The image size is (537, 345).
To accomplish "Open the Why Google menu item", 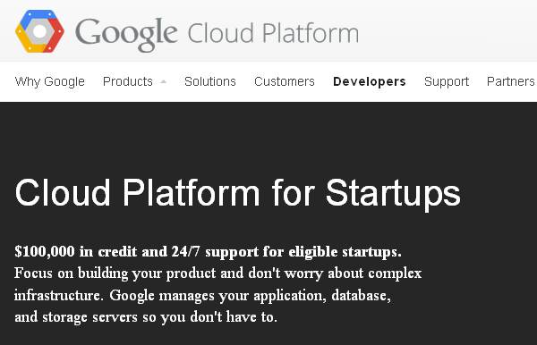I will point(49,81).
